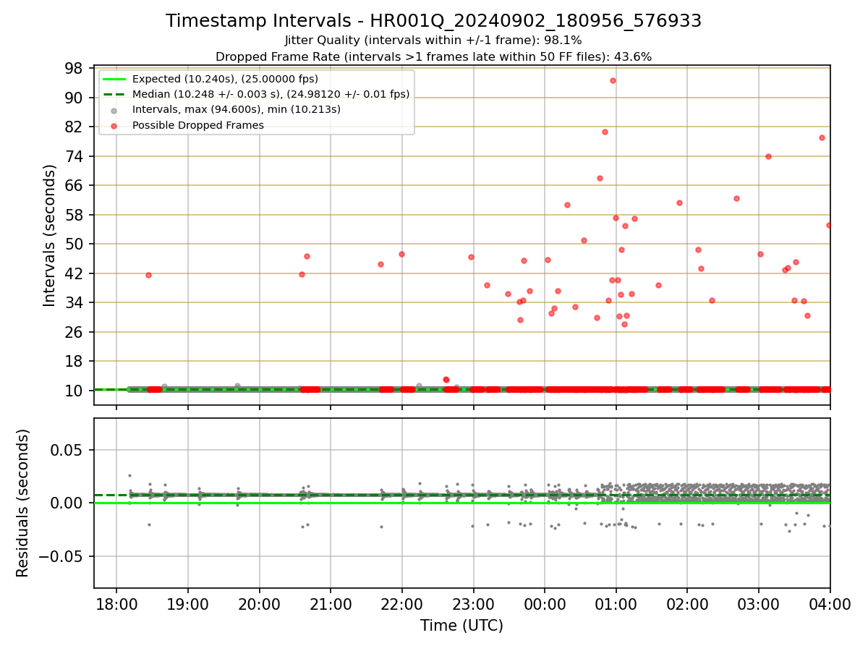Viewport: 868px width, 651px height.
Task: Click the "21:00" time tick label
Action: pos(331,604)
